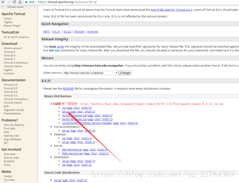Screen dimensions: 239x183
Task: Open Tomcat 8 download link
Action: pyautogui.click(x=10, y=56)
